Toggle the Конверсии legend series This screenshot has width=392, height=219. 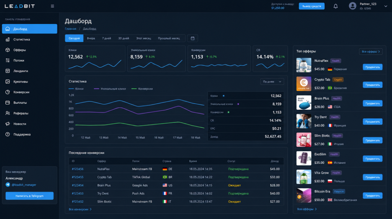(x=142, y=89)
